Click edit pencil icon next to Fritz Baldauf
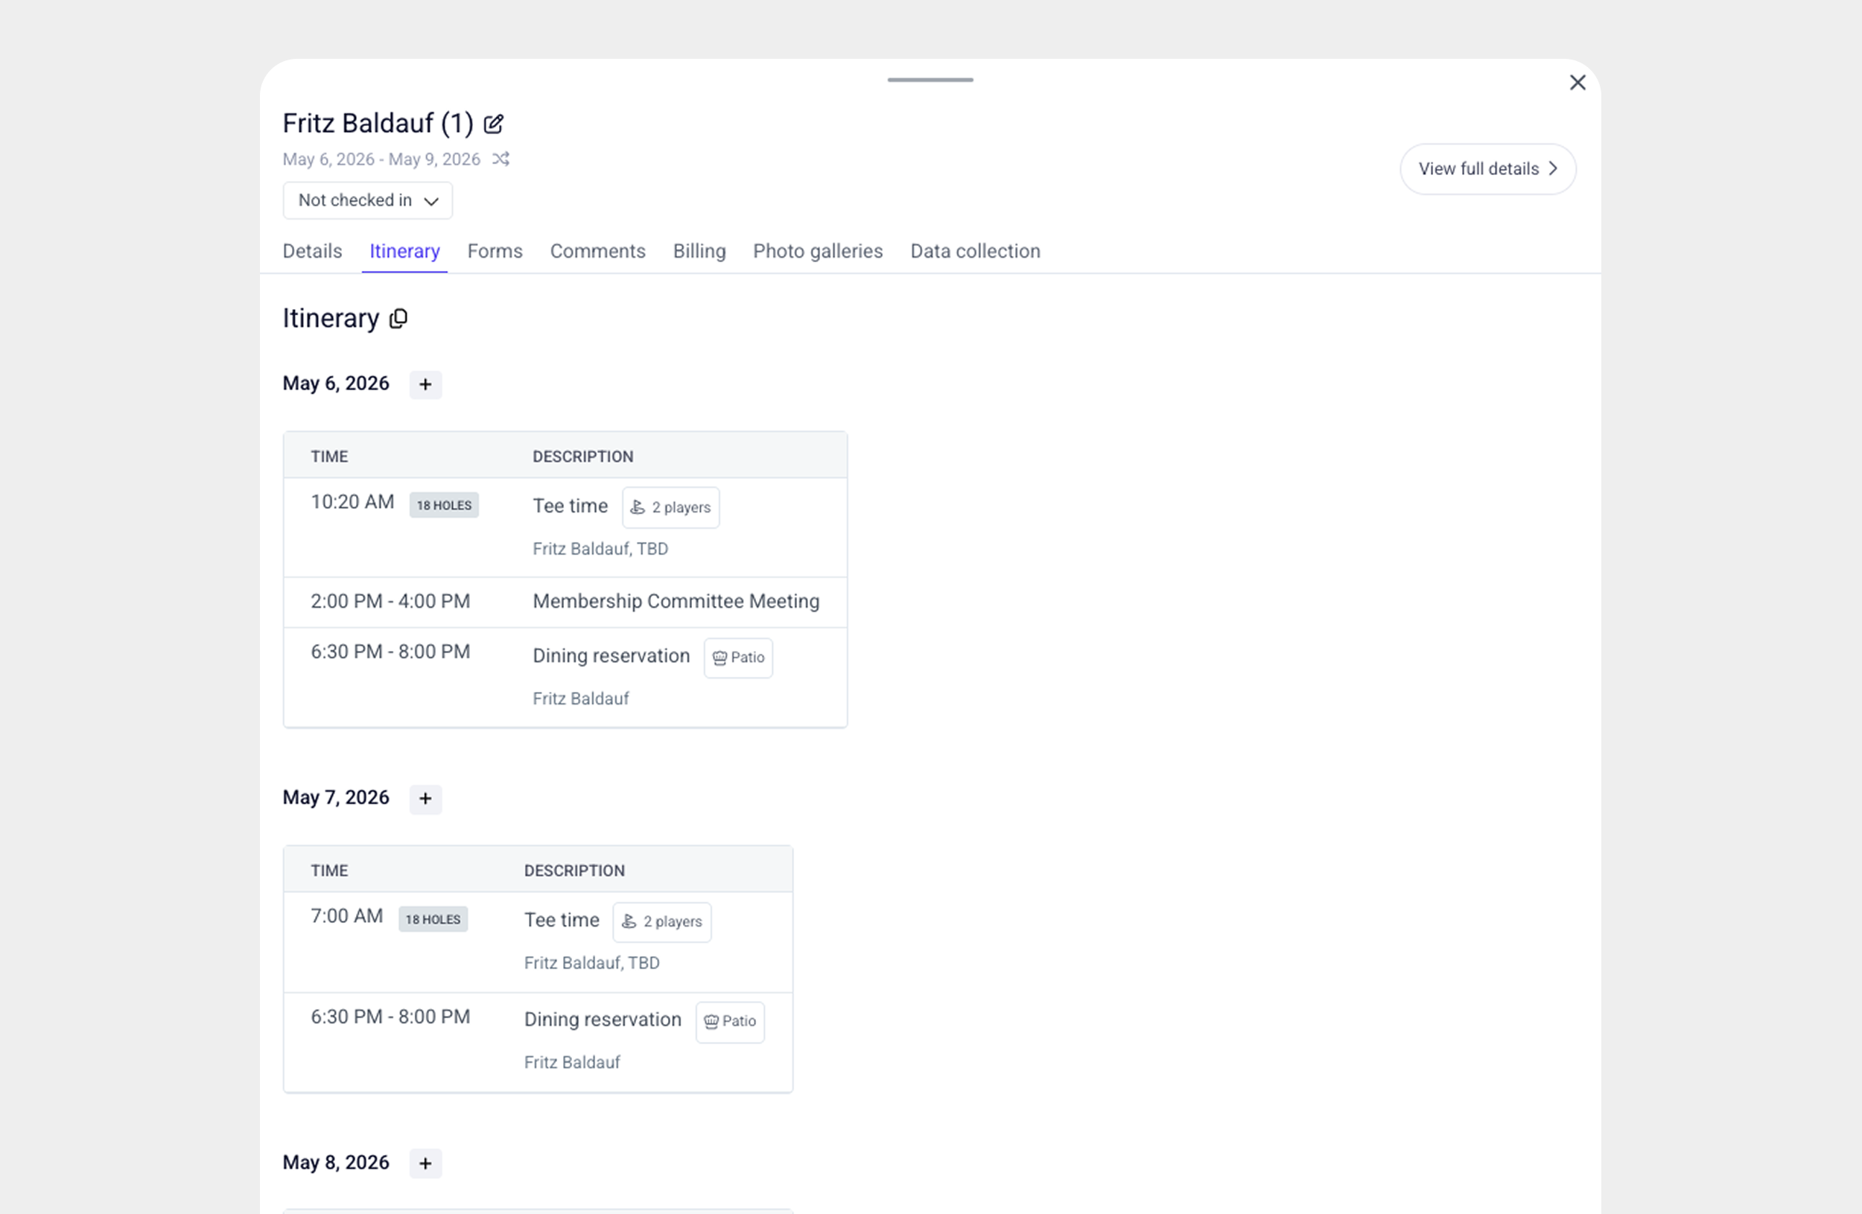Image resolution: width=1862 pixels, height=1214 pixels. click(493, 124)
